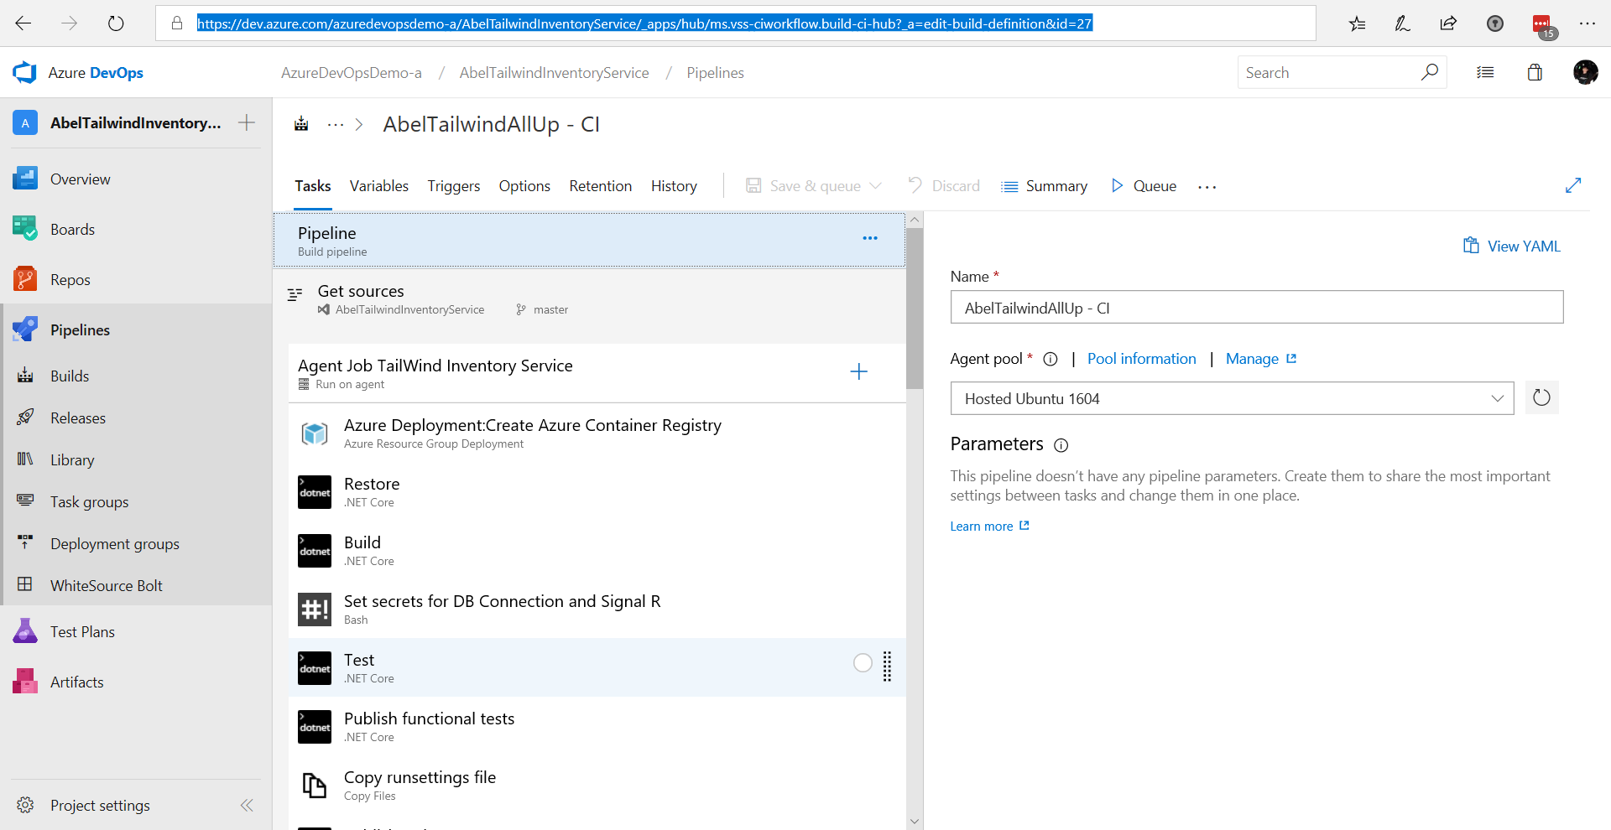Add page to browser favorites
The width and height of the screenshot is (1611, 830).
tap(1357, 23)
